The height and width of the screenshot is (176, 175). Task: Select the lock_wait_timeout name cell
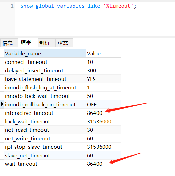(45, 121)
